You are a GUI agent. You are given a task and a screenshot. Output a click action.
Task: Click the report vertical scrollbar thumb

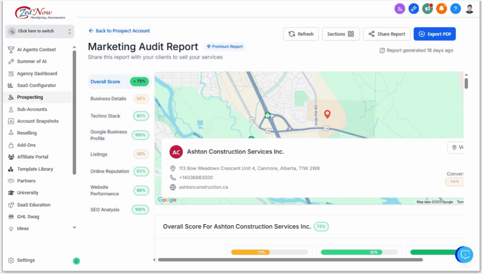466,84
